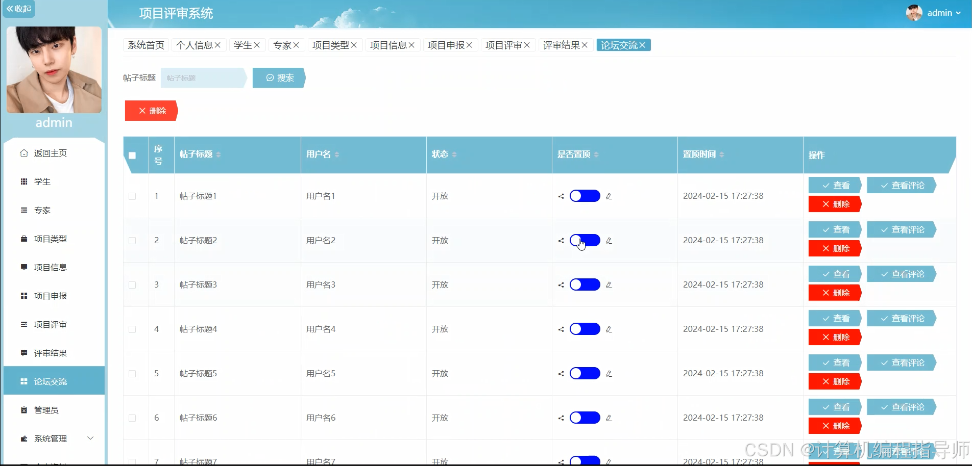Check the checkbox for row 5
The image size is (972, 466).
(x=132, y=374)
